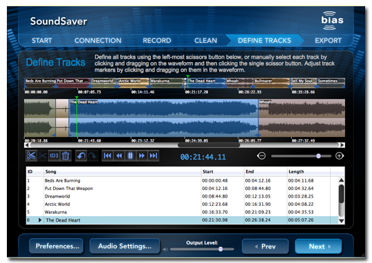372x263 pixels.
Task: Click the single scissor split button
Action: click(43, 156)
